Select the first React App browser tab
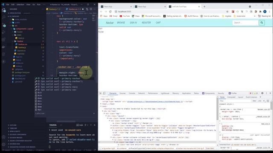273x153 pixels. click(116, 7)
